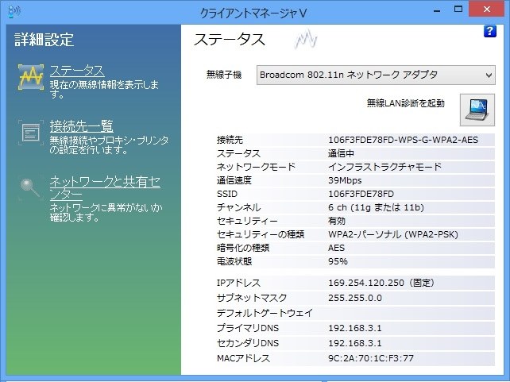Click the WPA2-パーソナル (WPA2-PSK) value
The image size is (510, 382).
(x=393, y=234)
